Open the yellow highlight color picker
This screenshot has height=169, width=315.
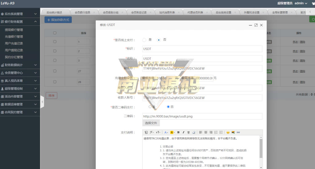[x=172, y=132]
